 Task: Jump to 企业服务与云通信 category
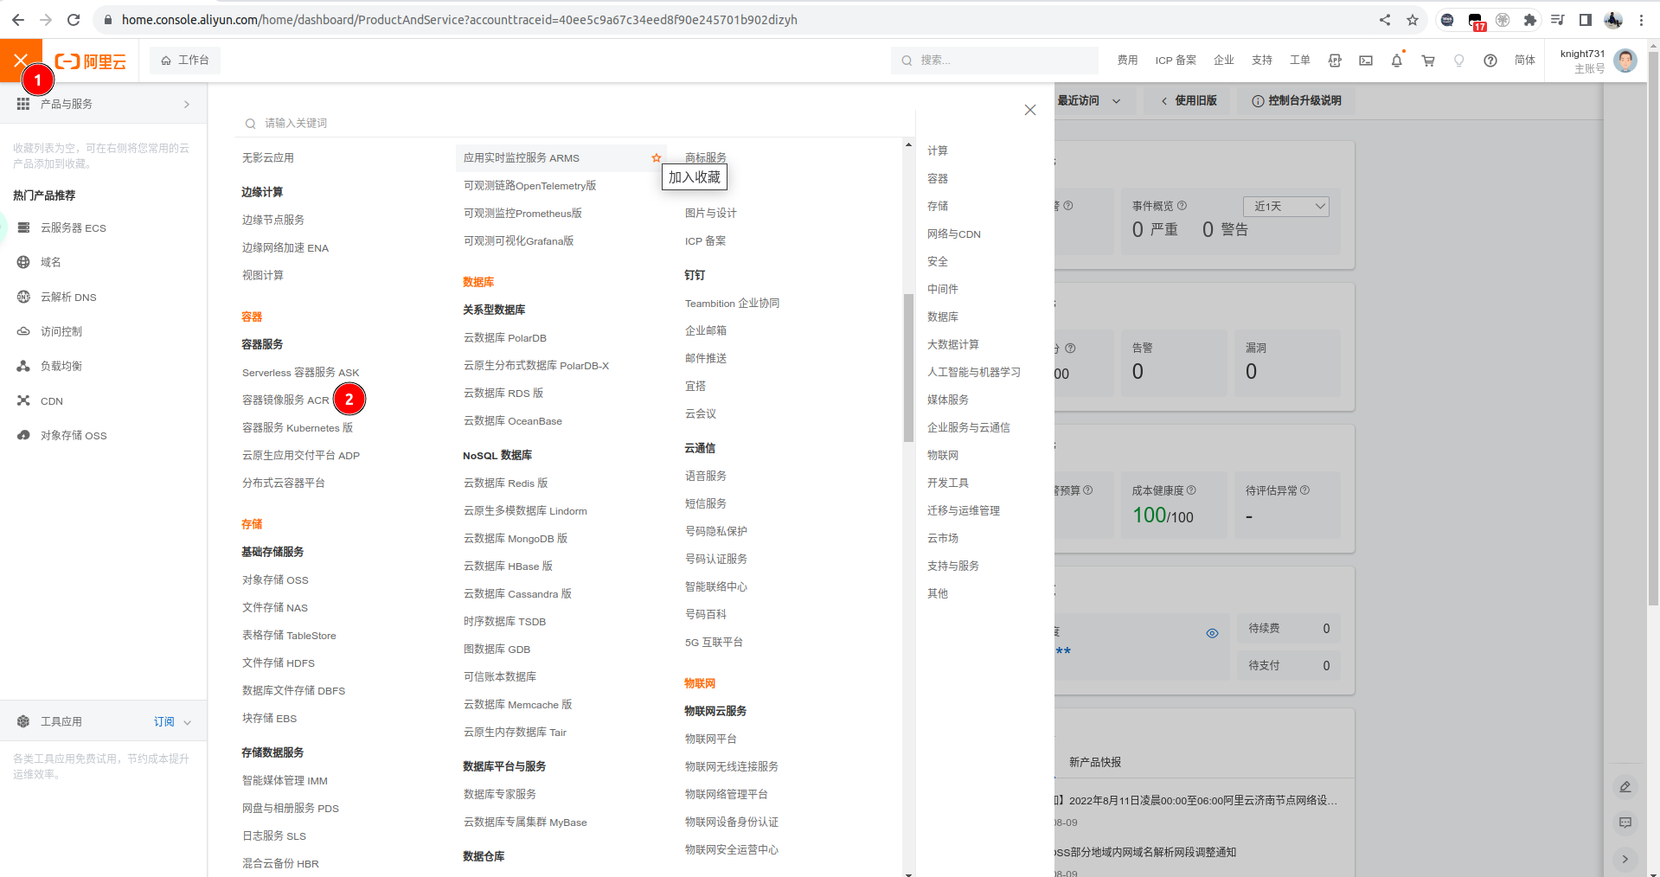coord(969,427)
